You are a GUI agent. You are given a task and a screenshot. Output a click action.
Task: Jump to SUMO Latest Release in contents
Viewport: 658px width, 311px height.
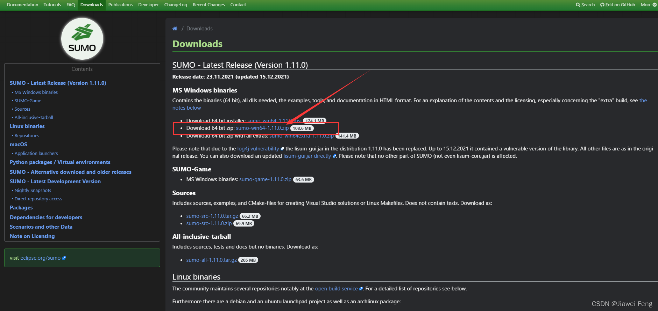[58, 83]
